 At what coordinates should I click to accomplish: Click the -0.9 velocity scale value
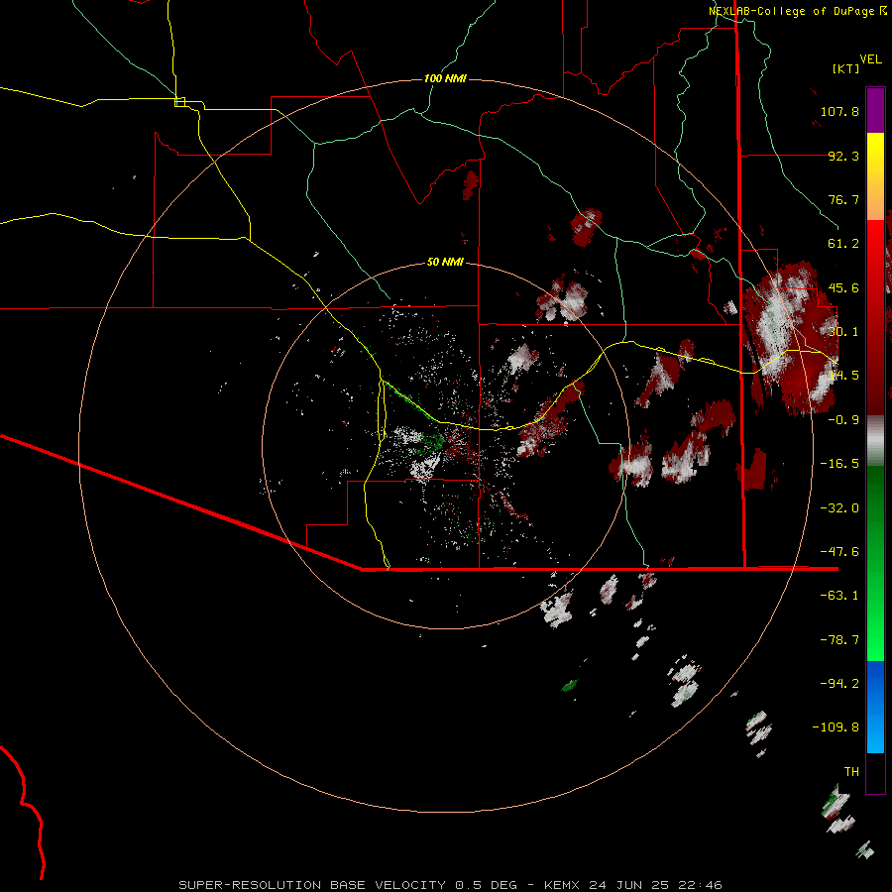pos(843,420)
